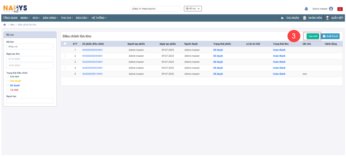Check the Lưu tạm status filter
The image size is (346, 157).
click(8, 77)
